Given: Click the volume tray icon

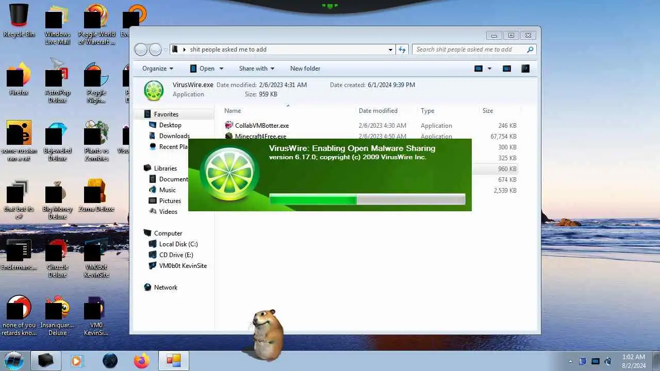Looking at the screenshot, I should click(x=608, y=361).
